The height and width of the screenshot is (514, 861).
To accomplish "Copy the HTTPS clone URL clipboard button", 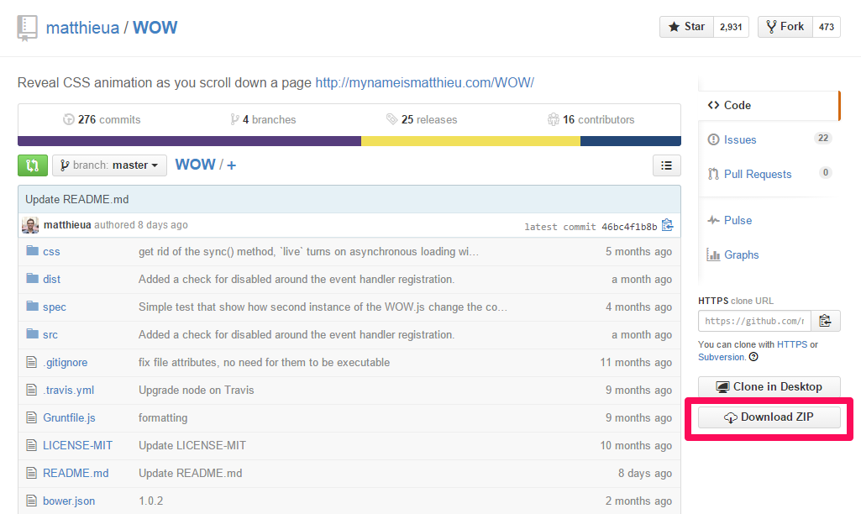I will [x=826, y=321].
